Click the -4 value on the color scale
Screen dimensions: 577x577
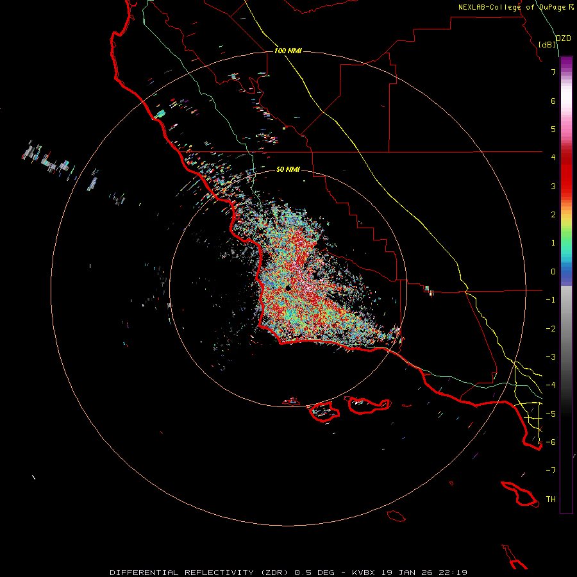(551, 385)
